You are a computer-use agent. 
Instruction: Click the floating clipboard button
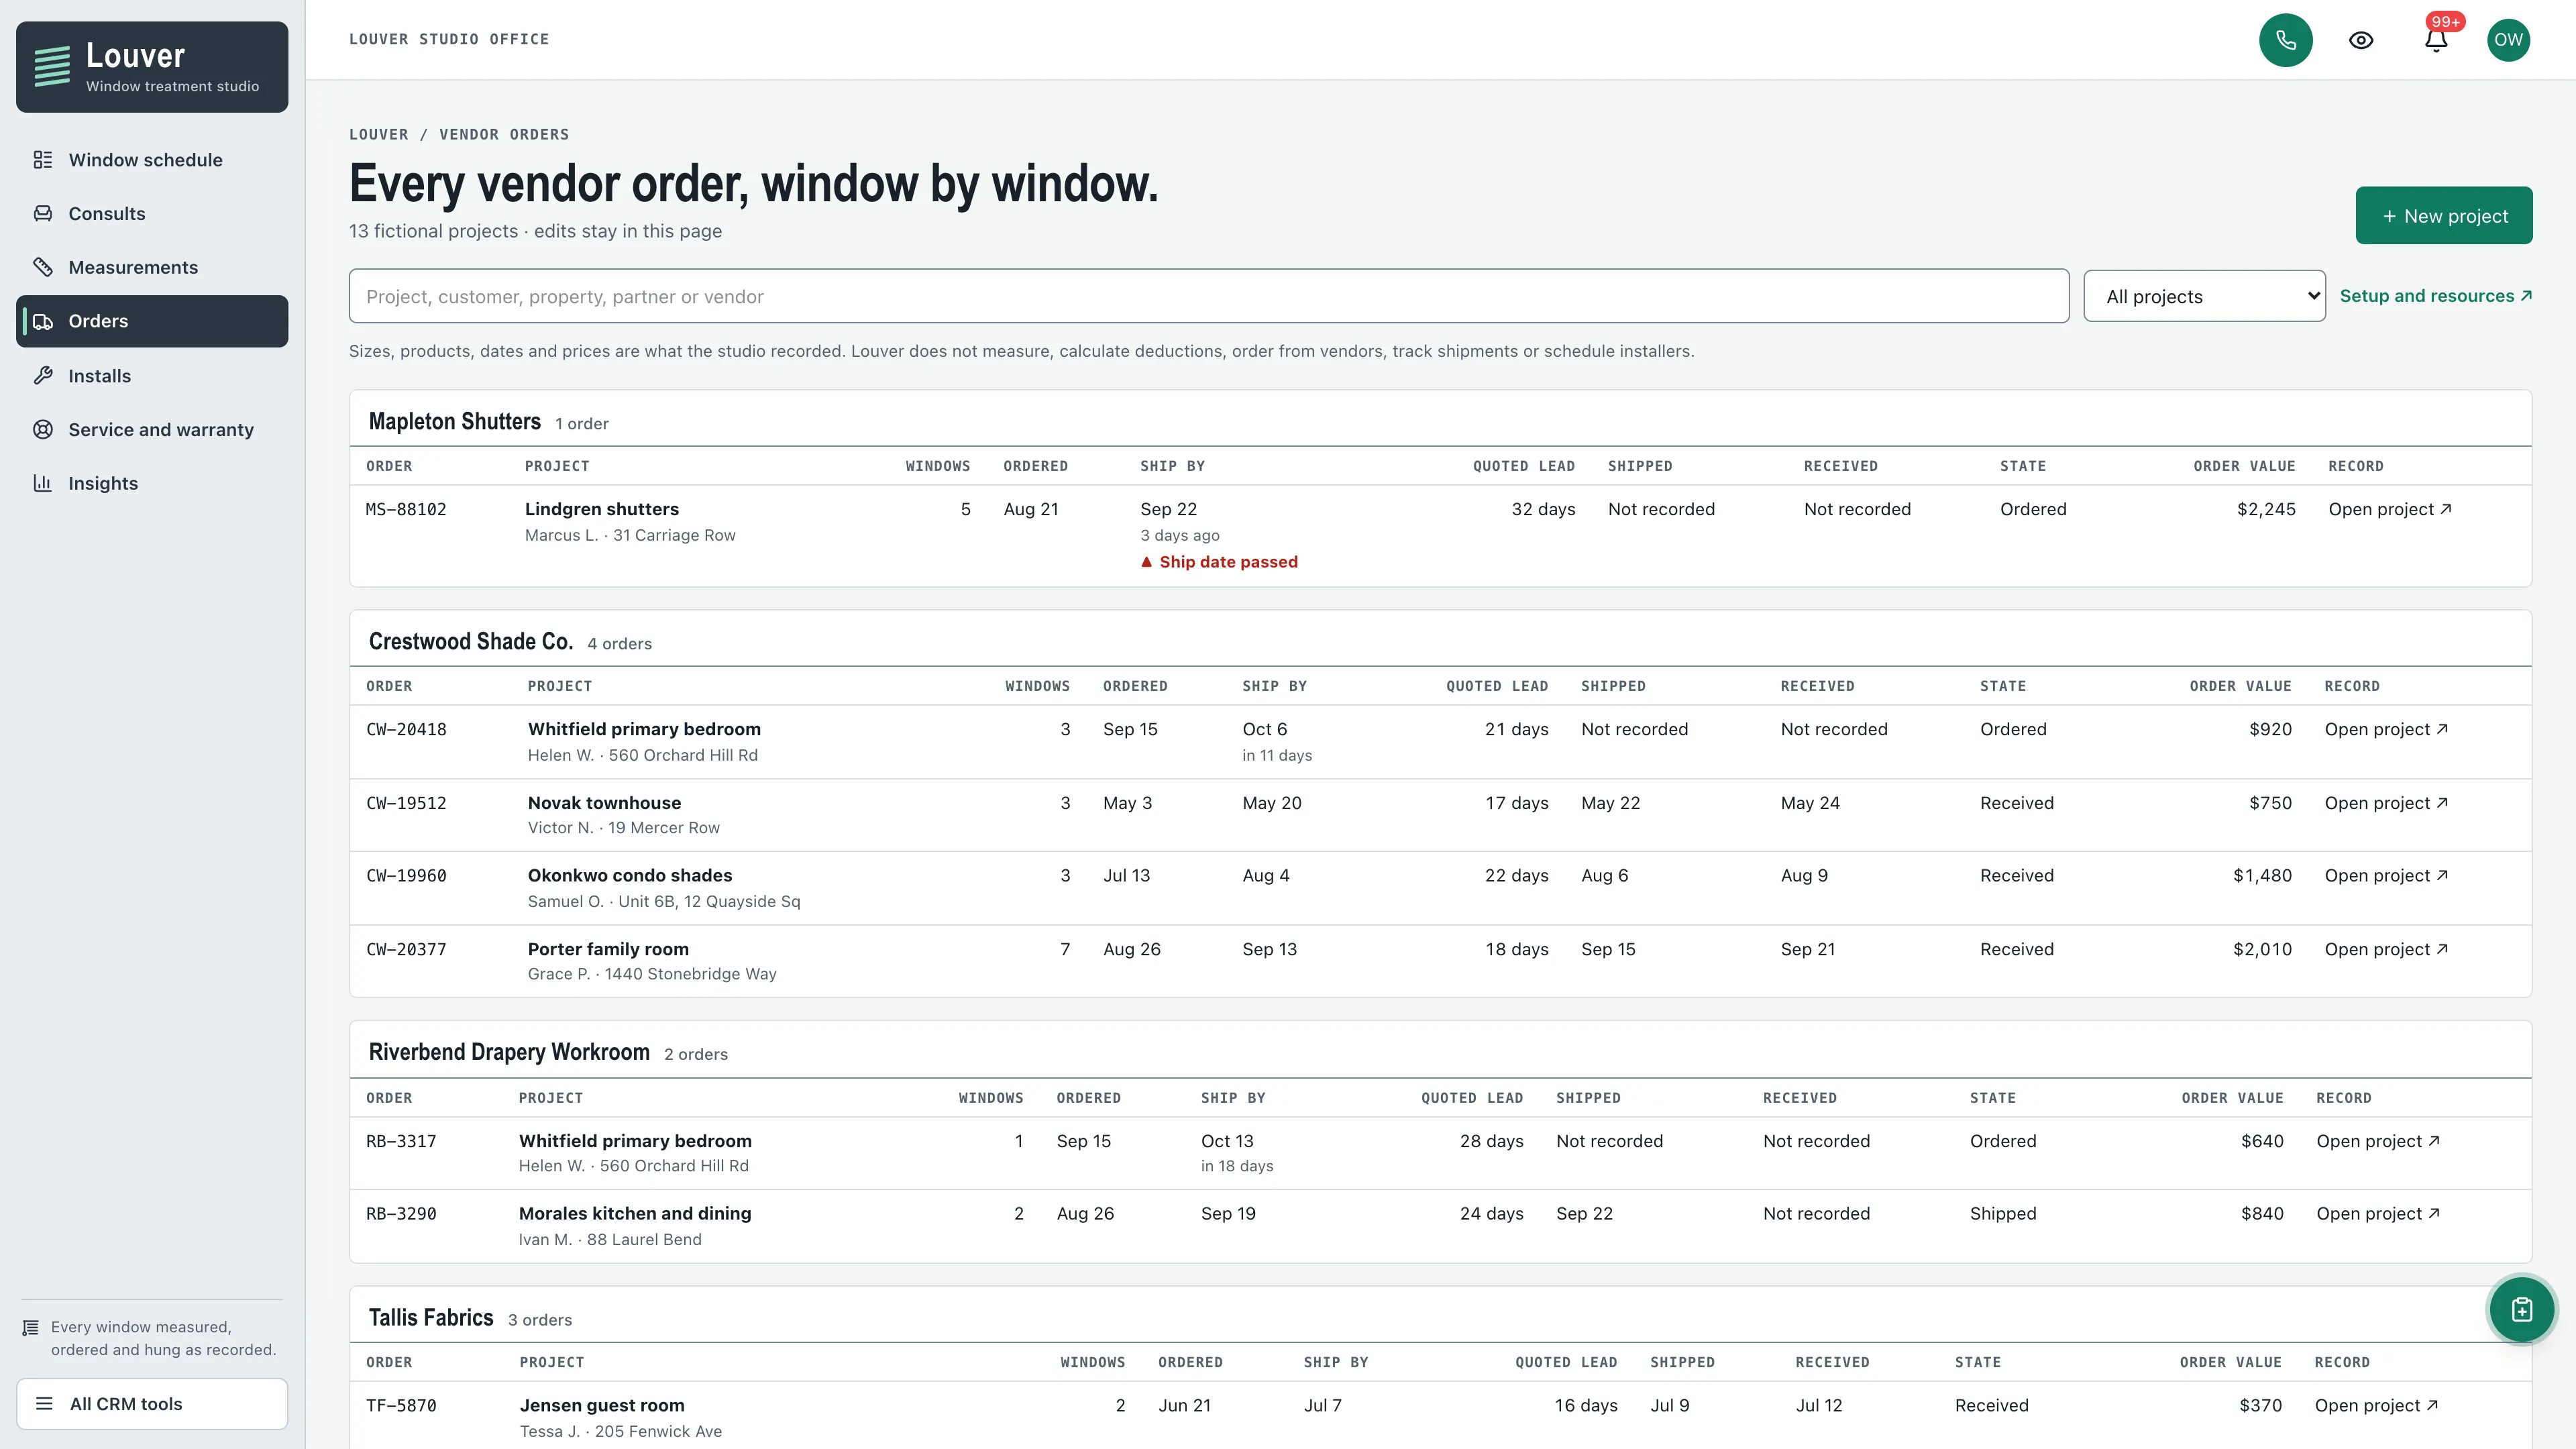tap(2521, 1310)
